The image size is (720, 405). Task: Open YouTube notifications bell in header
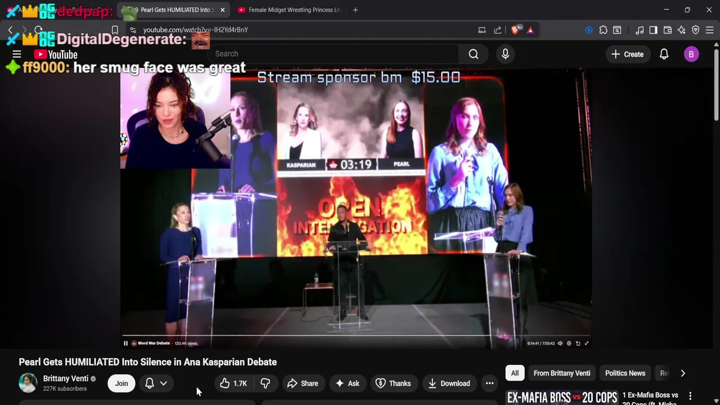click(664, 54)
